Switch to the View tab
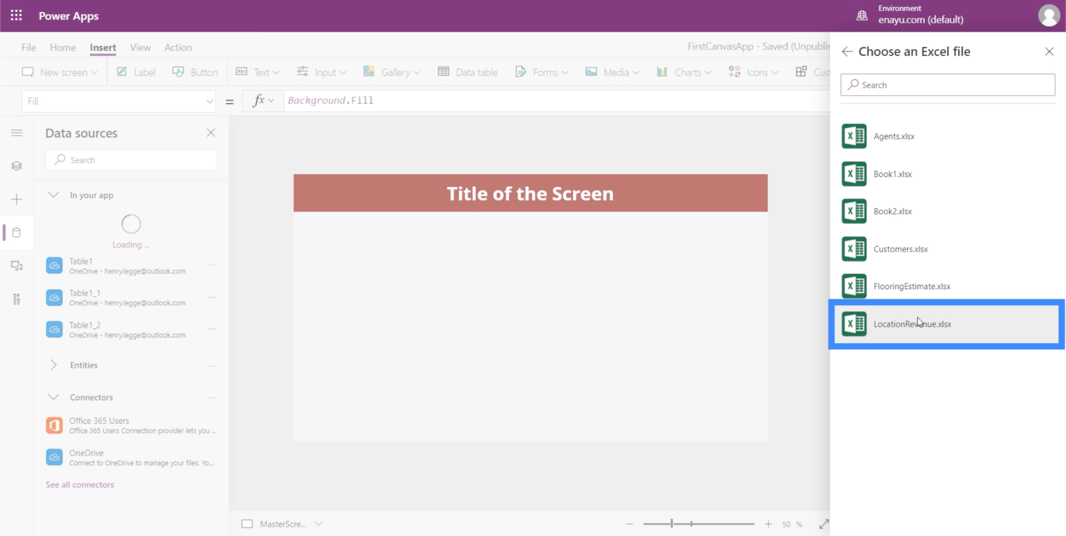Screen dimensions: 1066x536 tap(140, 48)
